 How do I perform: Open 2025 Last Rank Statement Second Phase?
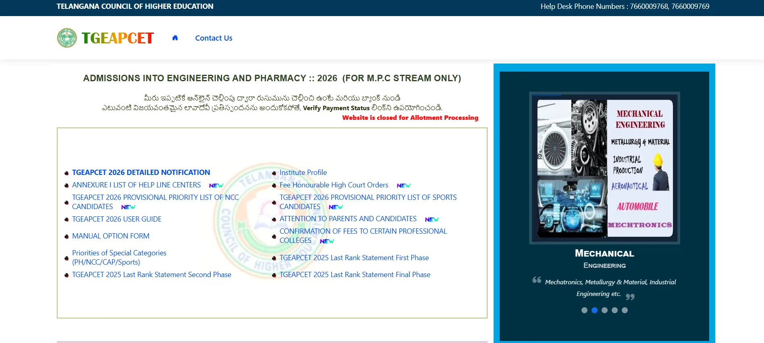[152, 275]
